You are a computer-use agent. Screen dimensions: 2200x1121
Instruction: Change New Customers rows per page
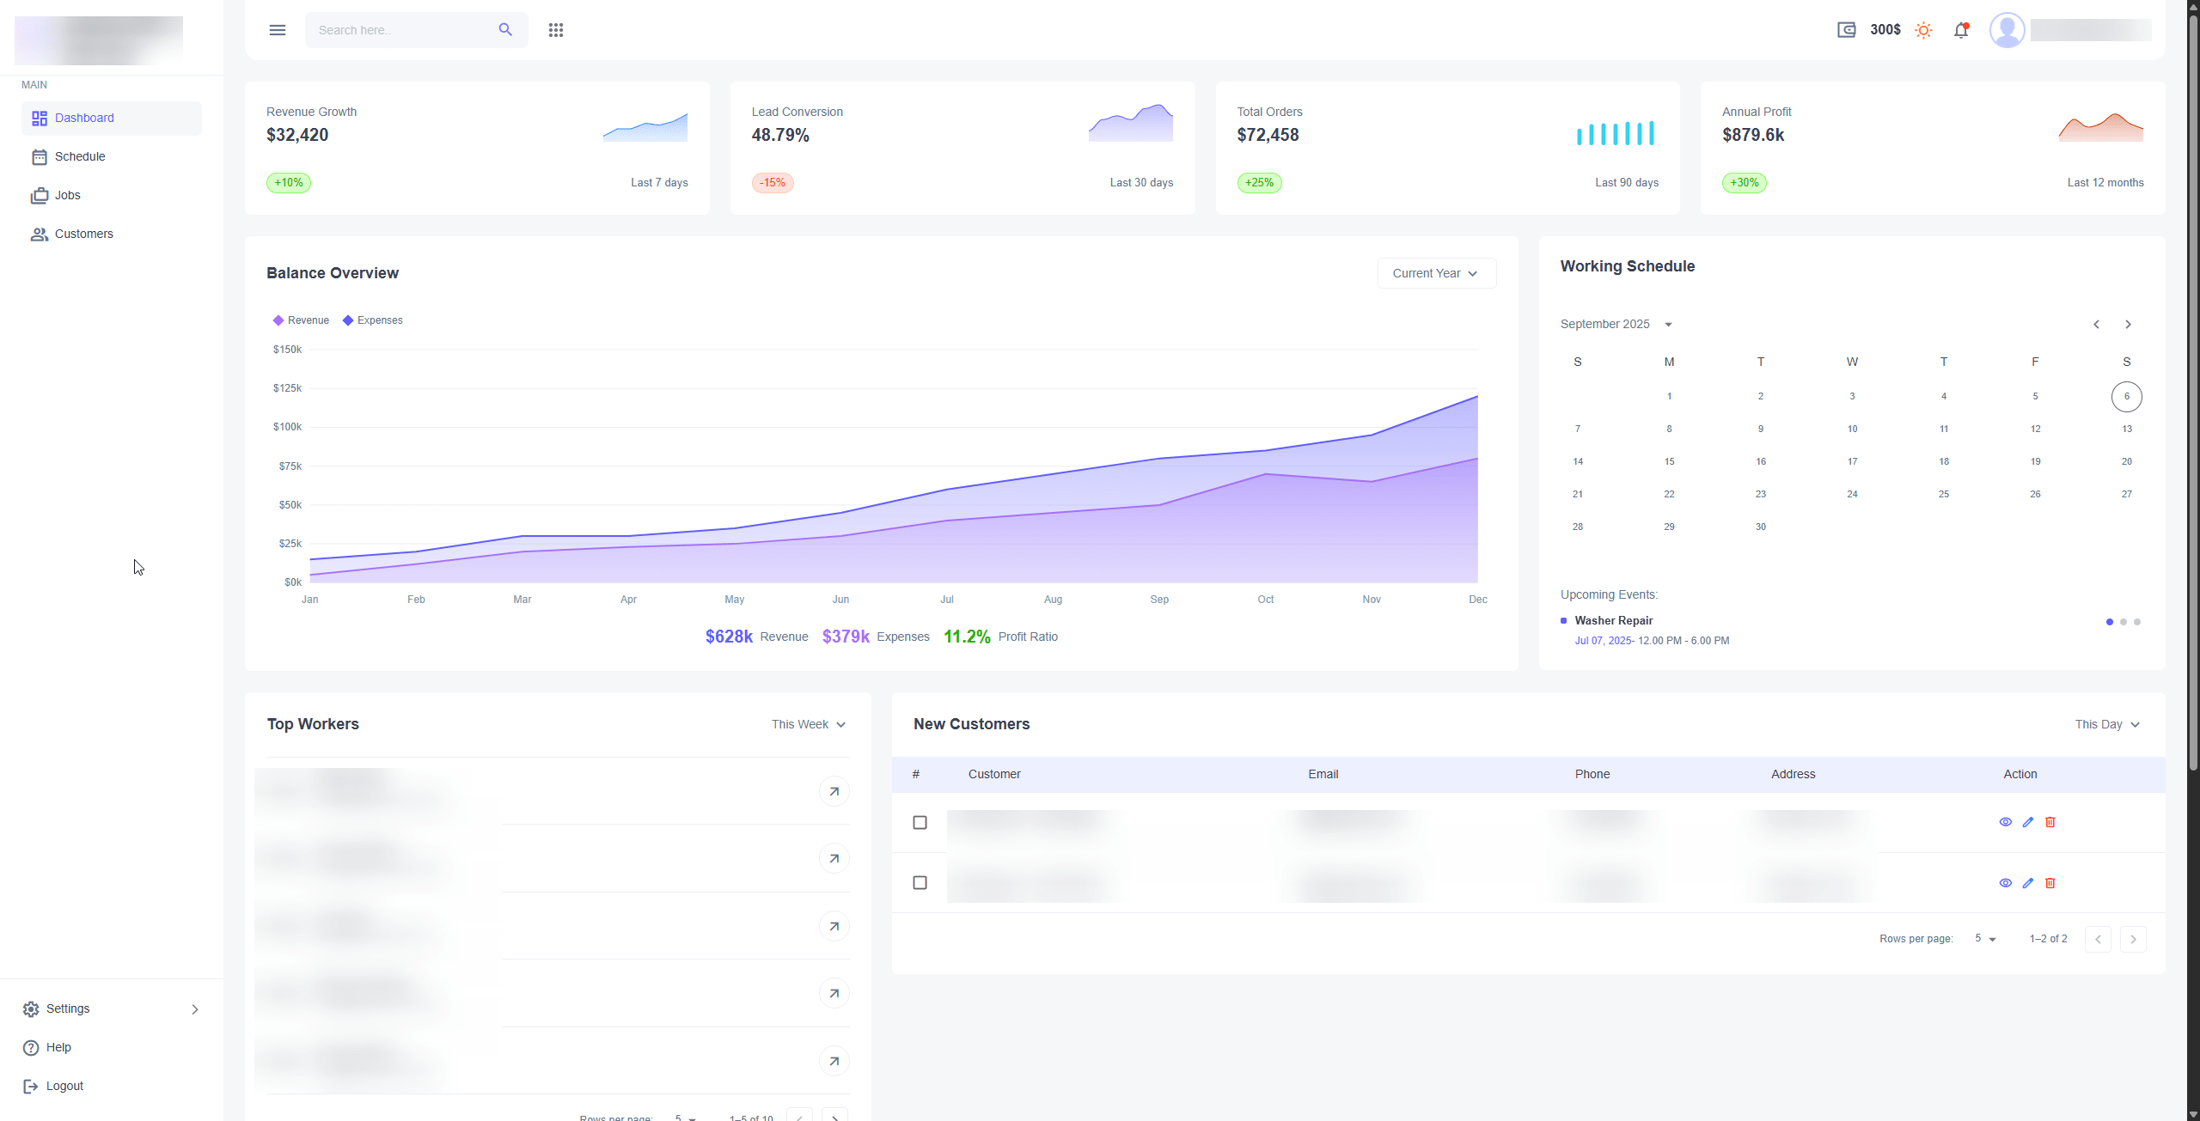coord(1986,939)
